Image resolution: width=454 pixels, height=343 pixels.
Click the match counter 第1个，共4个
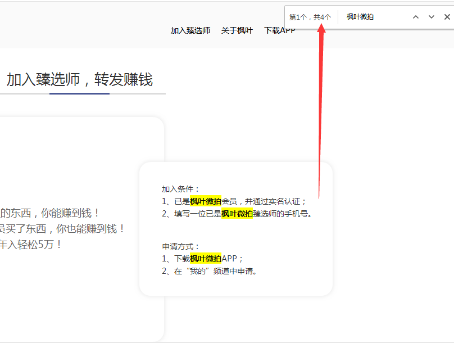(310, 16)
